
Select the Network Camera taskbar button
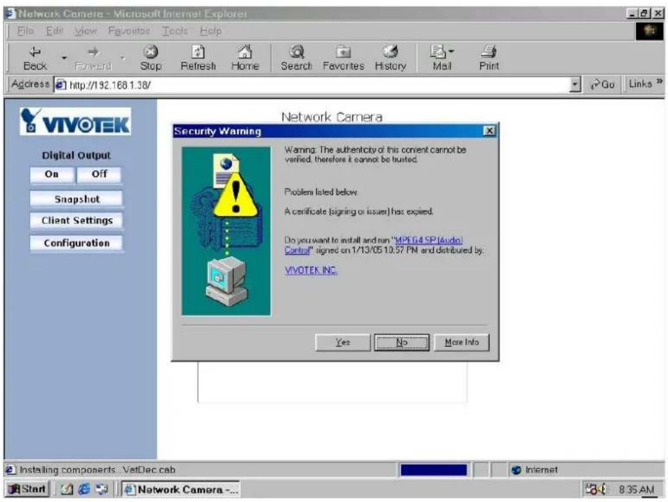[x=180, y=488]
